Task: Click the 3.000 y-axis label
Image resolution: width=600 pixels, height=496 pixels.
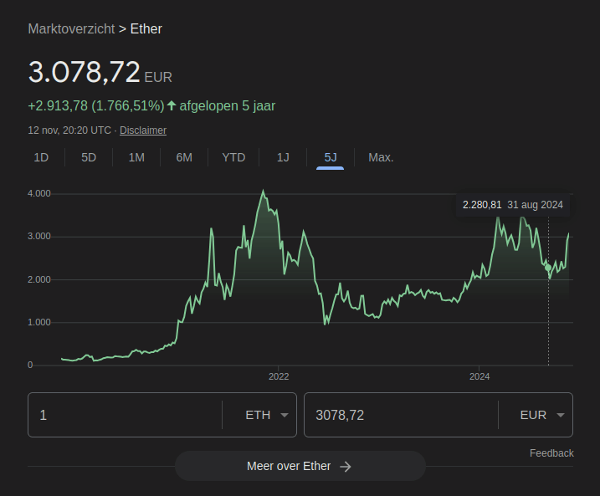Action: pos(39,237)
